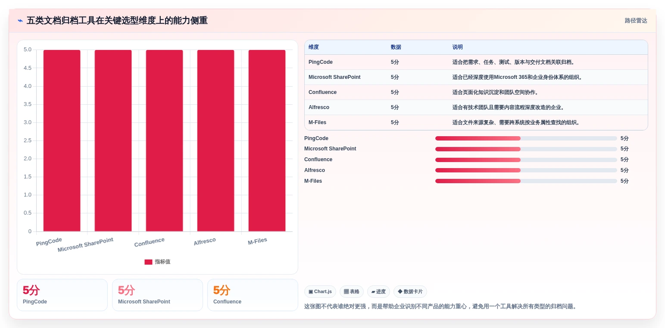This screenshot has height=328, width=665.
Task: Click the M-Files progress bar
Action: tap(526, 181)
